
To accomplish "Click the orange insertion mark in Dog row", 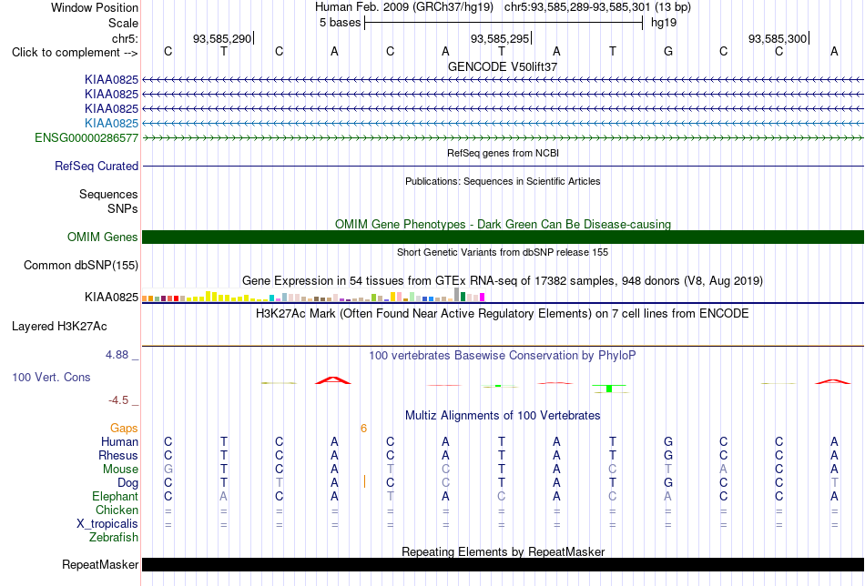I will tap(364, 481).
